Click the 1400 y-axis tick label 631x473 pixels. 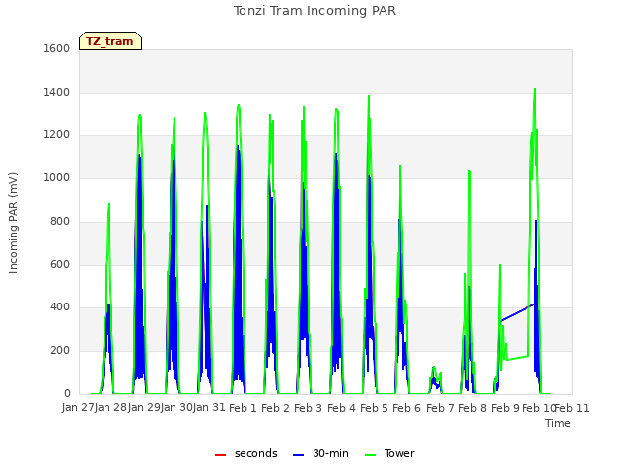coord(57,92)
